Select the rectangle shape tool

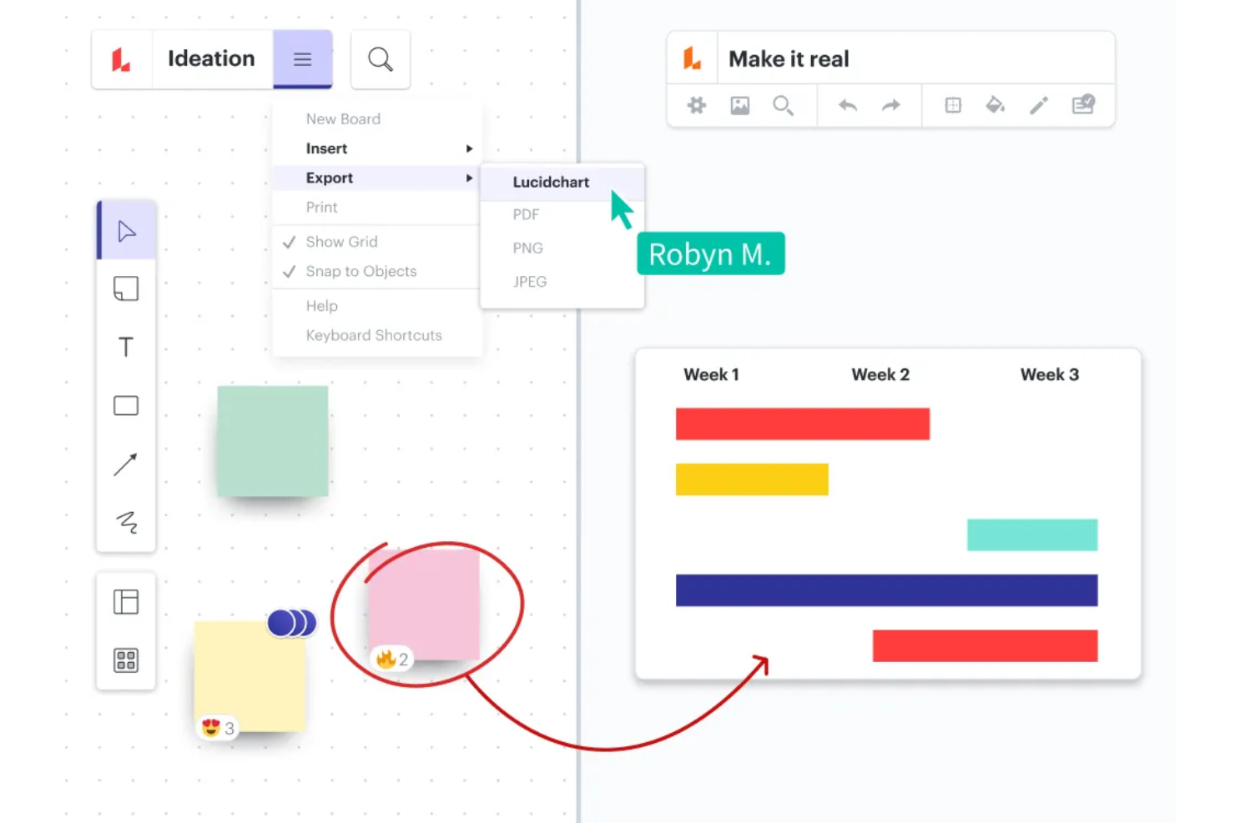coord(126,405)
